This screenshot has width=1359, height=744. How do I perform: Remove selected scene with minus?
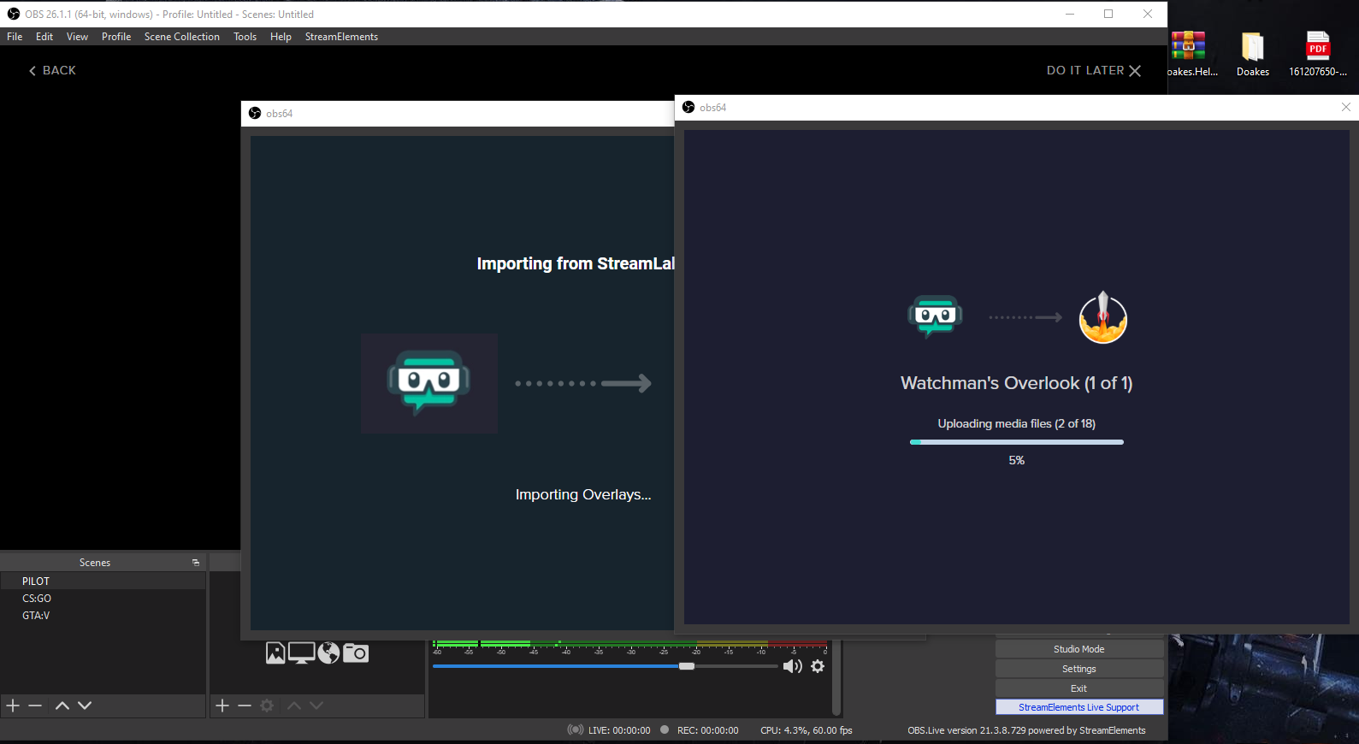(35, 706)
